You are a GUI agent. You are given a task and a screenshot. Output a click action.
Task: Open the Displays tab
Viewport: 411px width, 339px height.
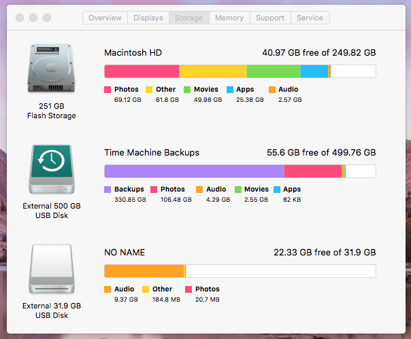pyautogui.click(x=148, y=18)
